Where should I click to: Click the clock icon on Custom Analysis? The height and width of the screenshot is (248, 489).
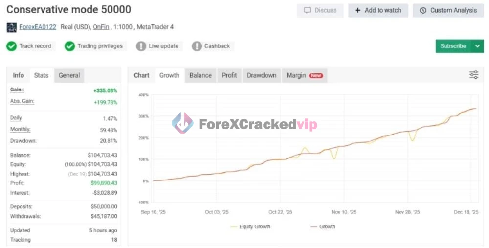(x=423, y=10)
